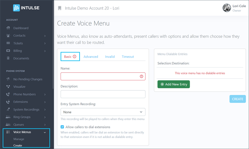The image size is (249, 149).
Task: Open Manage under Voice Menus
Action: pyautogui.click(x=19, y=139)
